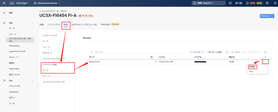Select ファブリックエクステンダ under ネットワーク section
The image size is (278, 112).
53,59
